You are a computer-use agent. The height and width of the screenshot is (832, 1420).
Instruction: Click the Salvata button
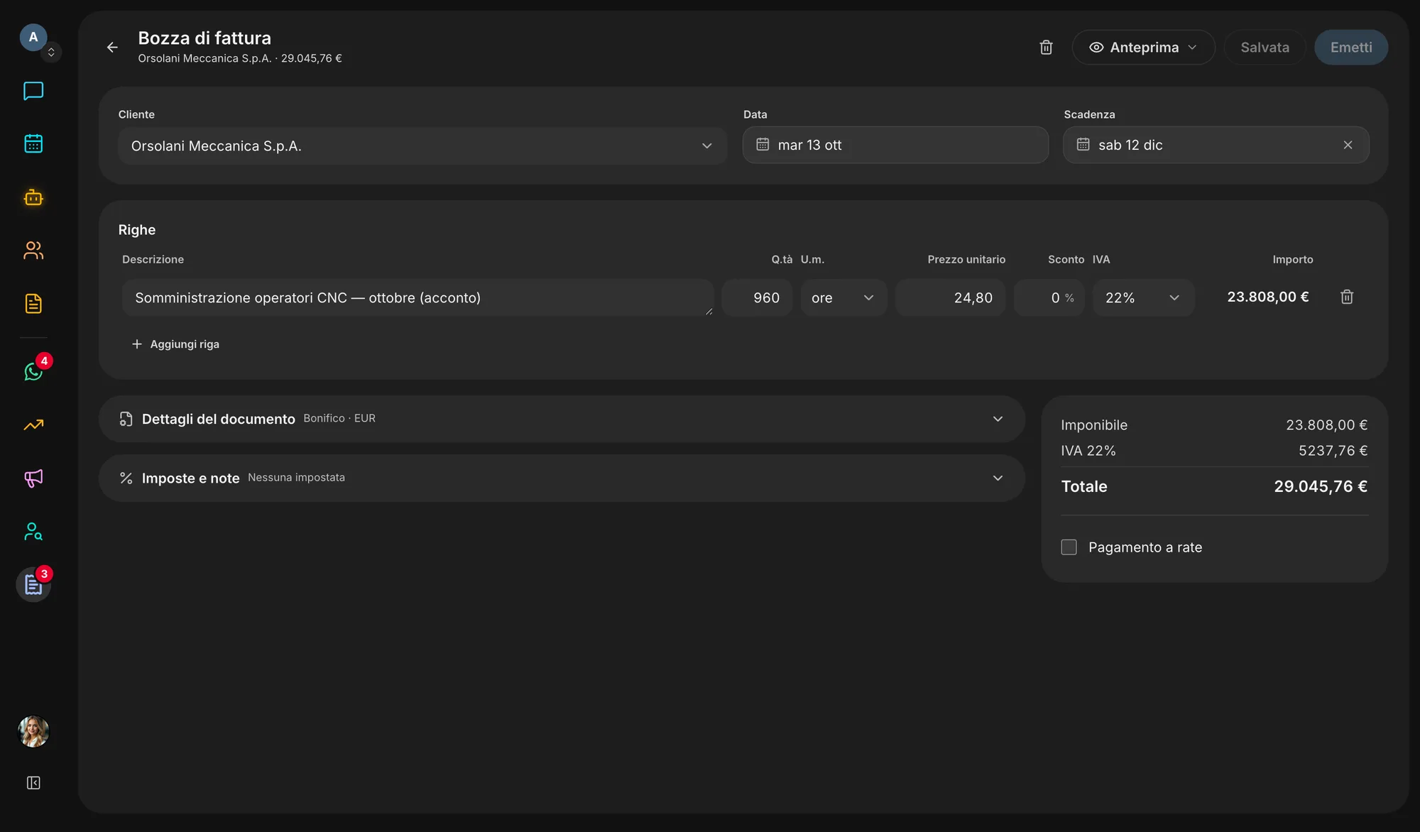click(x=1265, y=48)
